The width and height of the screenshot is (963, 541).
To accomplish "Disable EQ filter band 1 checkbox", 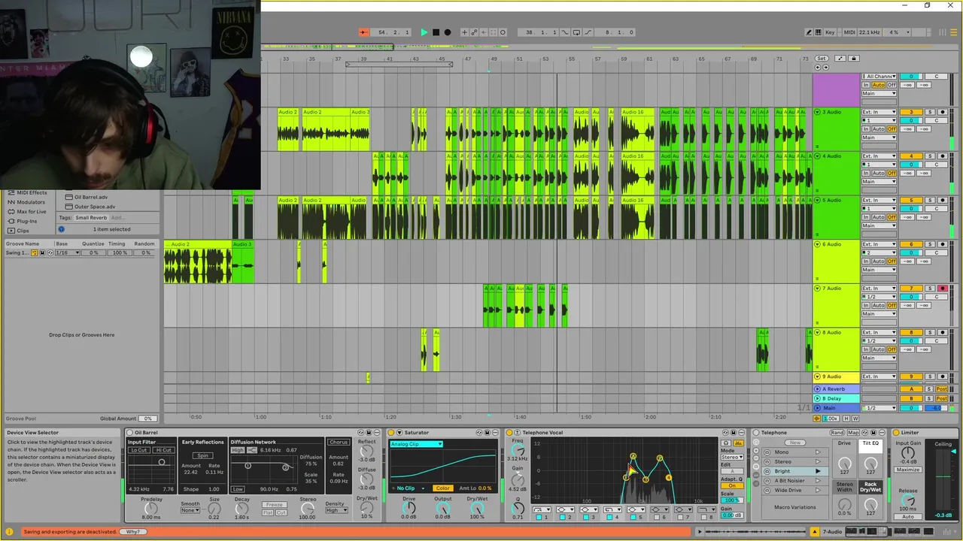I will (x=539, y=517).
